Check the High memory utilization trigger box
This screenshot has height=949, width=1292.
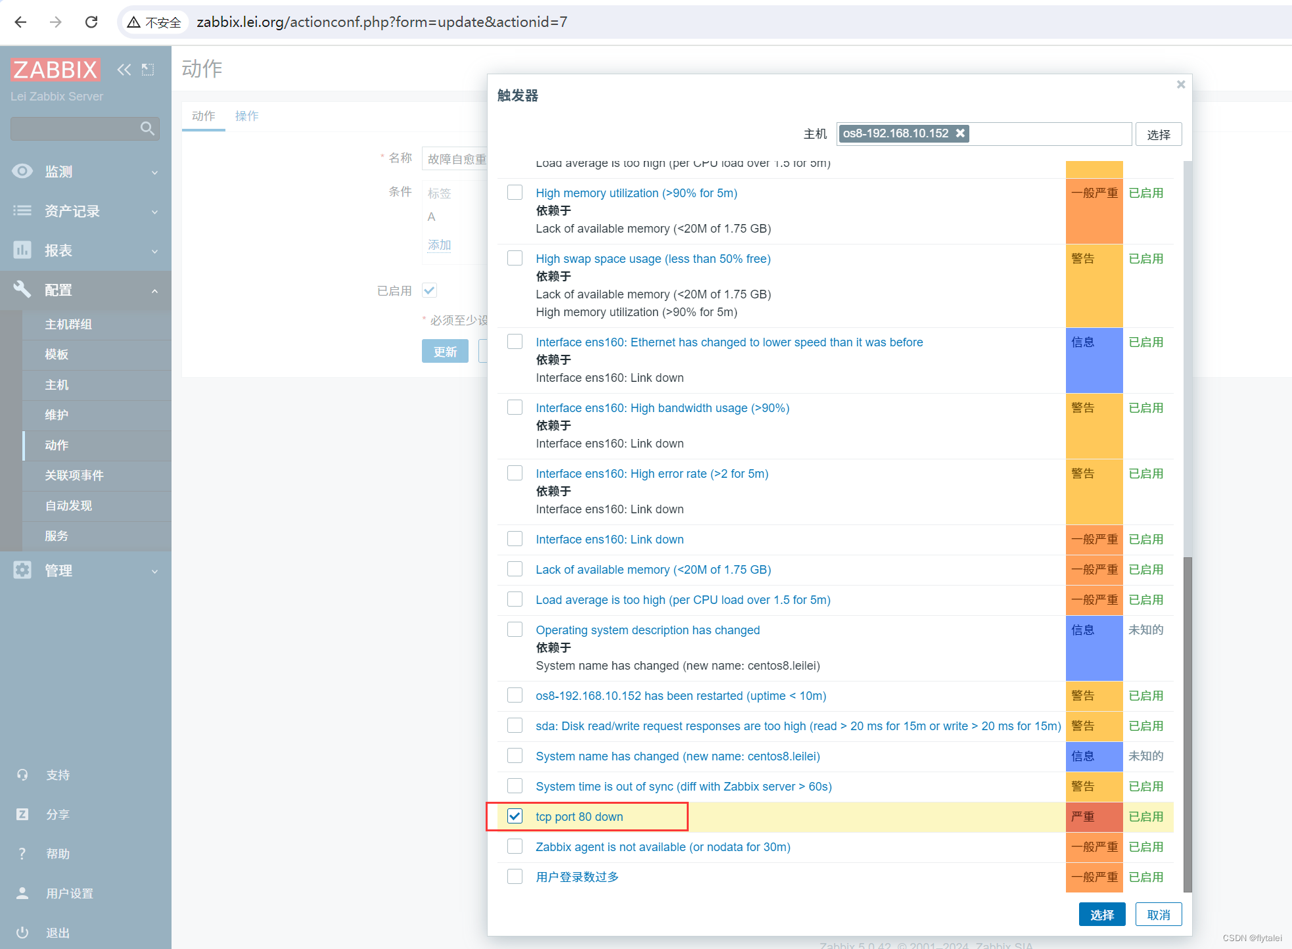(x=515, y=193)
